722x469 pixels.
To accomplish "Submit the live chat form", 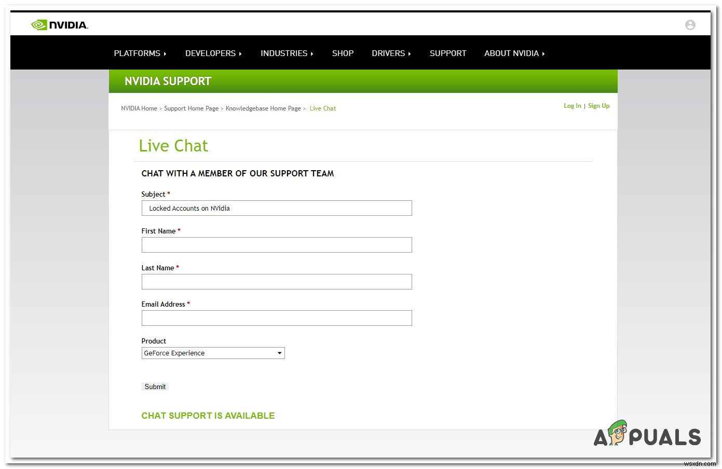I will pos(155,387).
